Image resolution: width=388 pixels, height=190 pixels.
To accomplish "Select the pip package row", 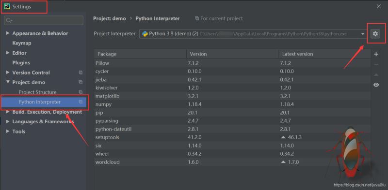I will pyautogui.click(x=232, y=113).
